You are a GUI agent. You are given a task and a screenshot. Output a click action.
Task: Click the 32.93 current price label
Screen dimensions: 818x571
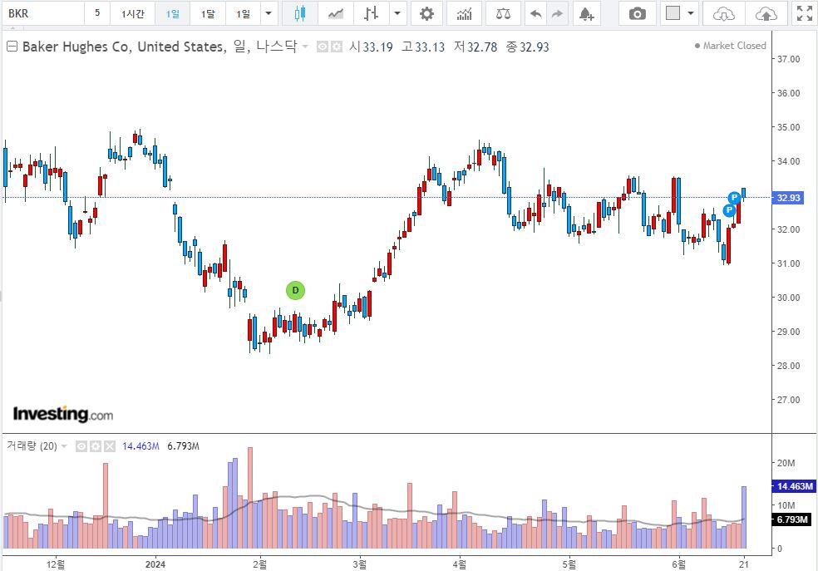[x=788, y=198]
